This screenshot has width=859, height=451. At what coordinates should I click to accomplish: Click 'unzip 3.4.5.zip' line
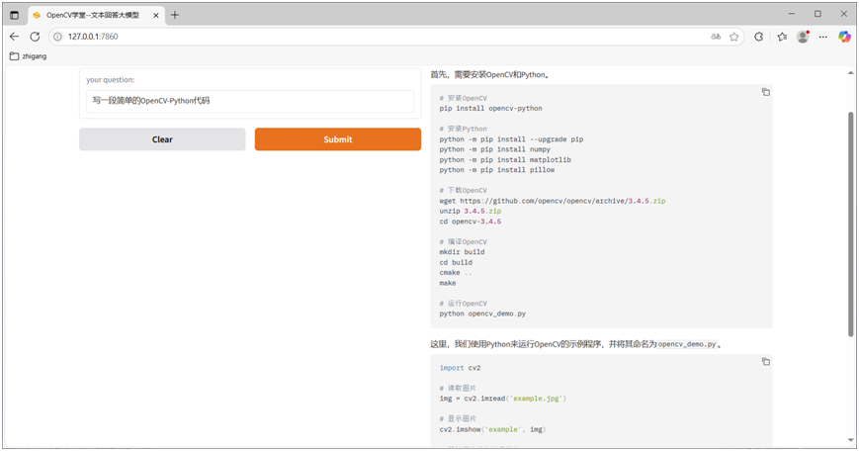471,211
